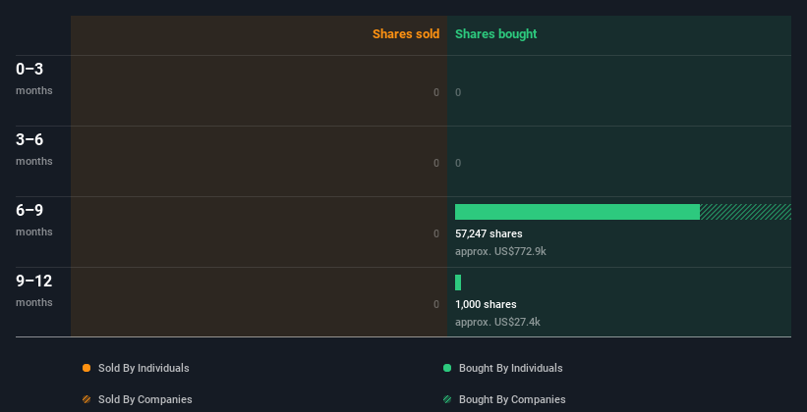Select the approx. US$27.4k amount
Screen dimensions: 807x412
point(497,322)
